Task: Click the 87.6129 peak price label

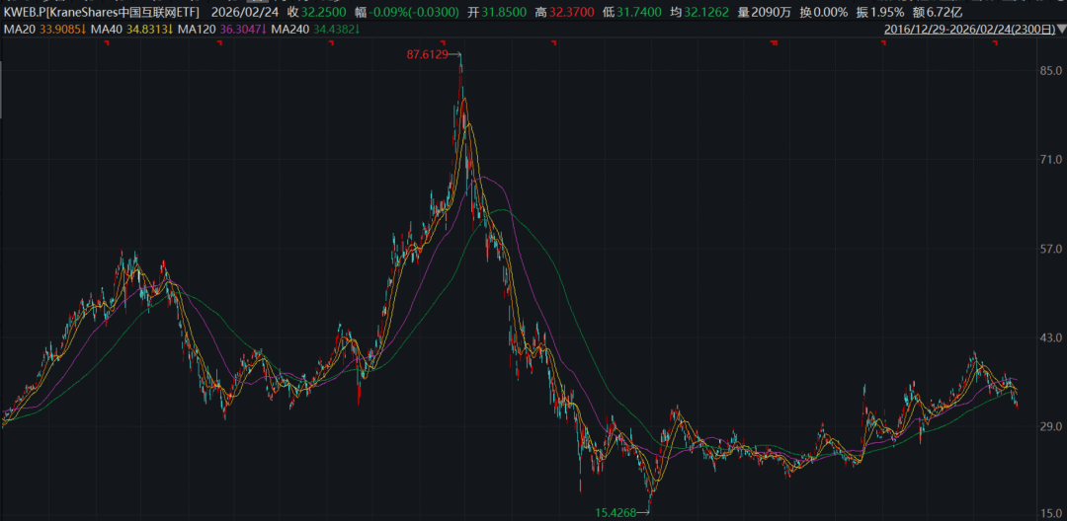Action: tap(427, 55)
